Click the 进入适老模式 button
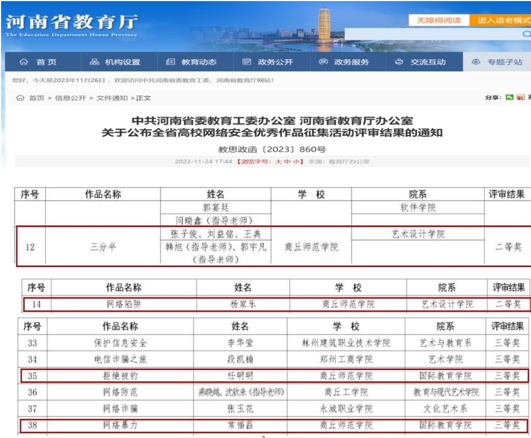Image resolution: width=531 pixels, height=438 pixels. pyautogui.click(x=500, y=20)
